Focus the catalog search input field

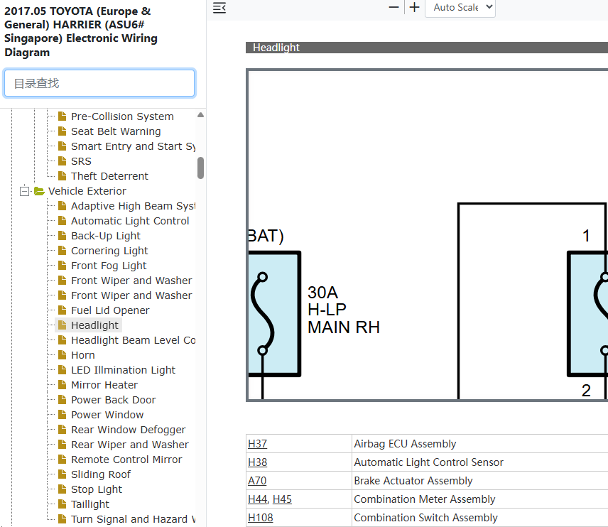(99, 83)
